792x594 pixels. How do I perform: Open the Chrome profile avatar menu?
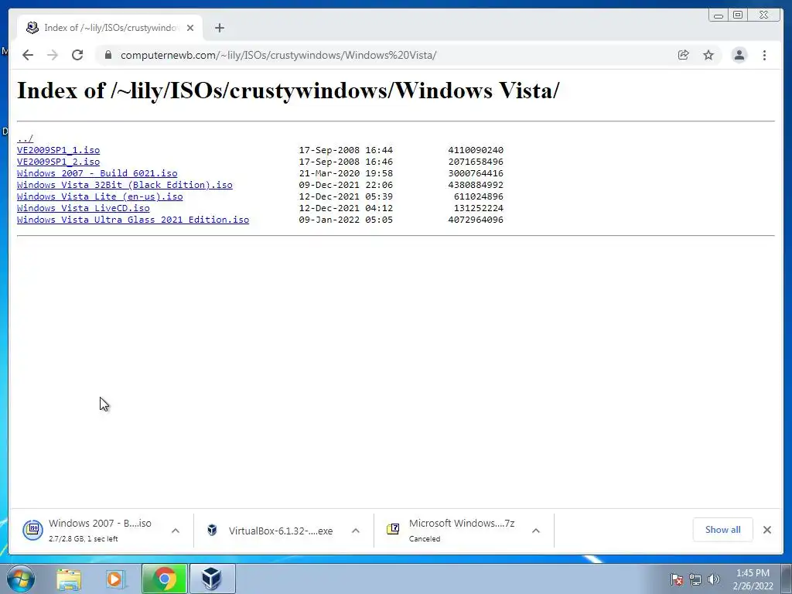pyautogui.click(x=739, y=55)
